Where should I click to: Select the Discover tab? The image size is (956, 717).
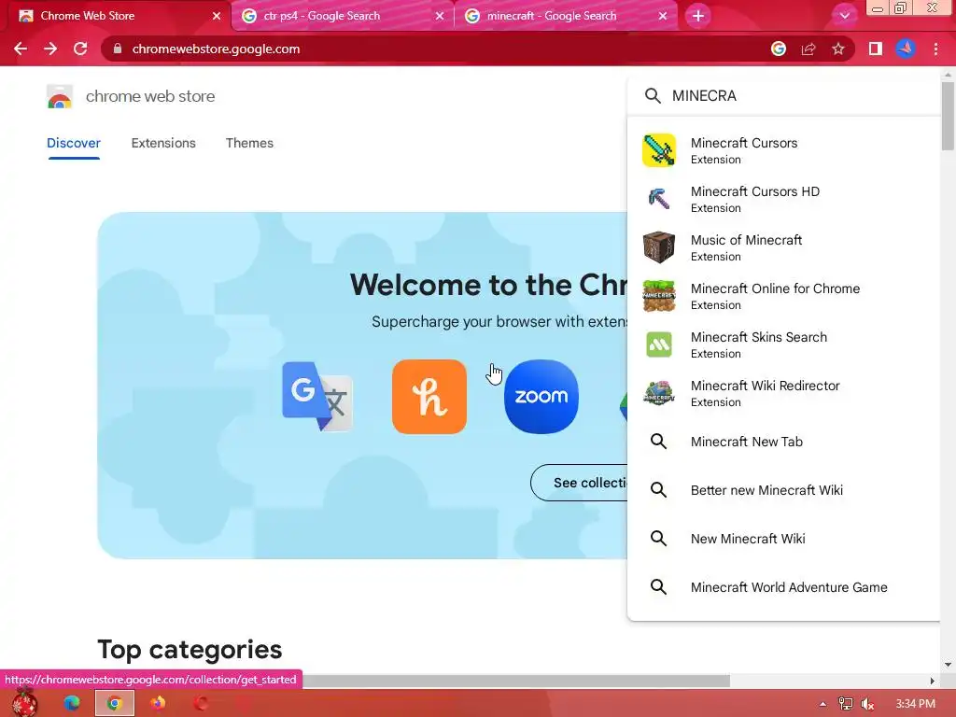coord(73,143)
